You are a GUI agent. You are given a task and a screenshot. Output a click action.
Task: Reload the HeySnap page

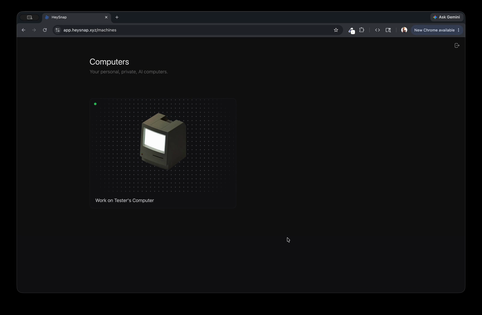click(45, 30)
